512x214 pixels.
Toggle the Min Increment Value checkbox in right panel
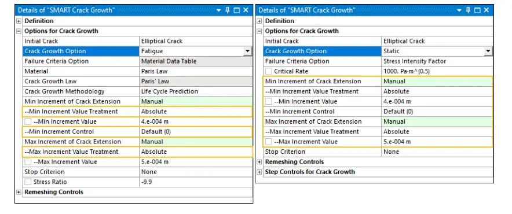click(x=268, y=101)
